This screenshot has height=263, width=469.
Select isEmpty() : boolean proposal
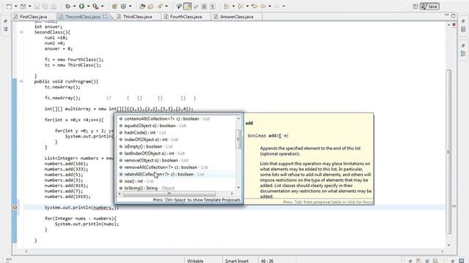(177, 146)
